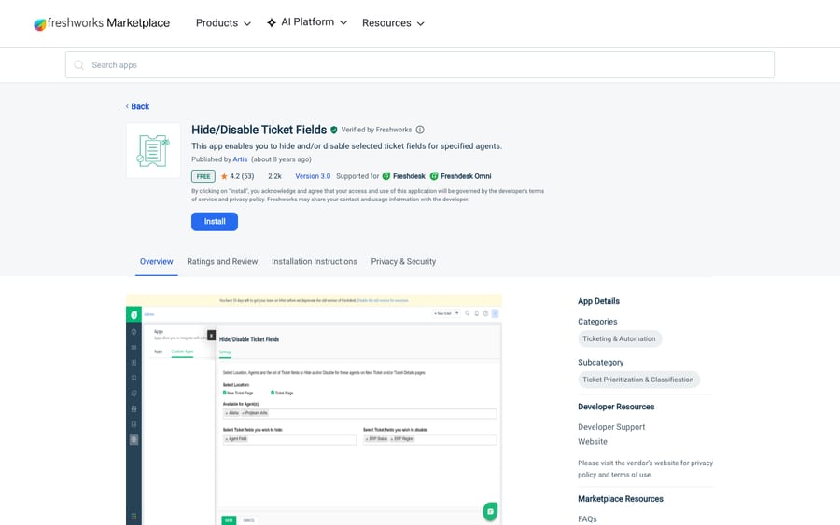
Task: Open the app screenshot preview
Action: tap(314, 409)
